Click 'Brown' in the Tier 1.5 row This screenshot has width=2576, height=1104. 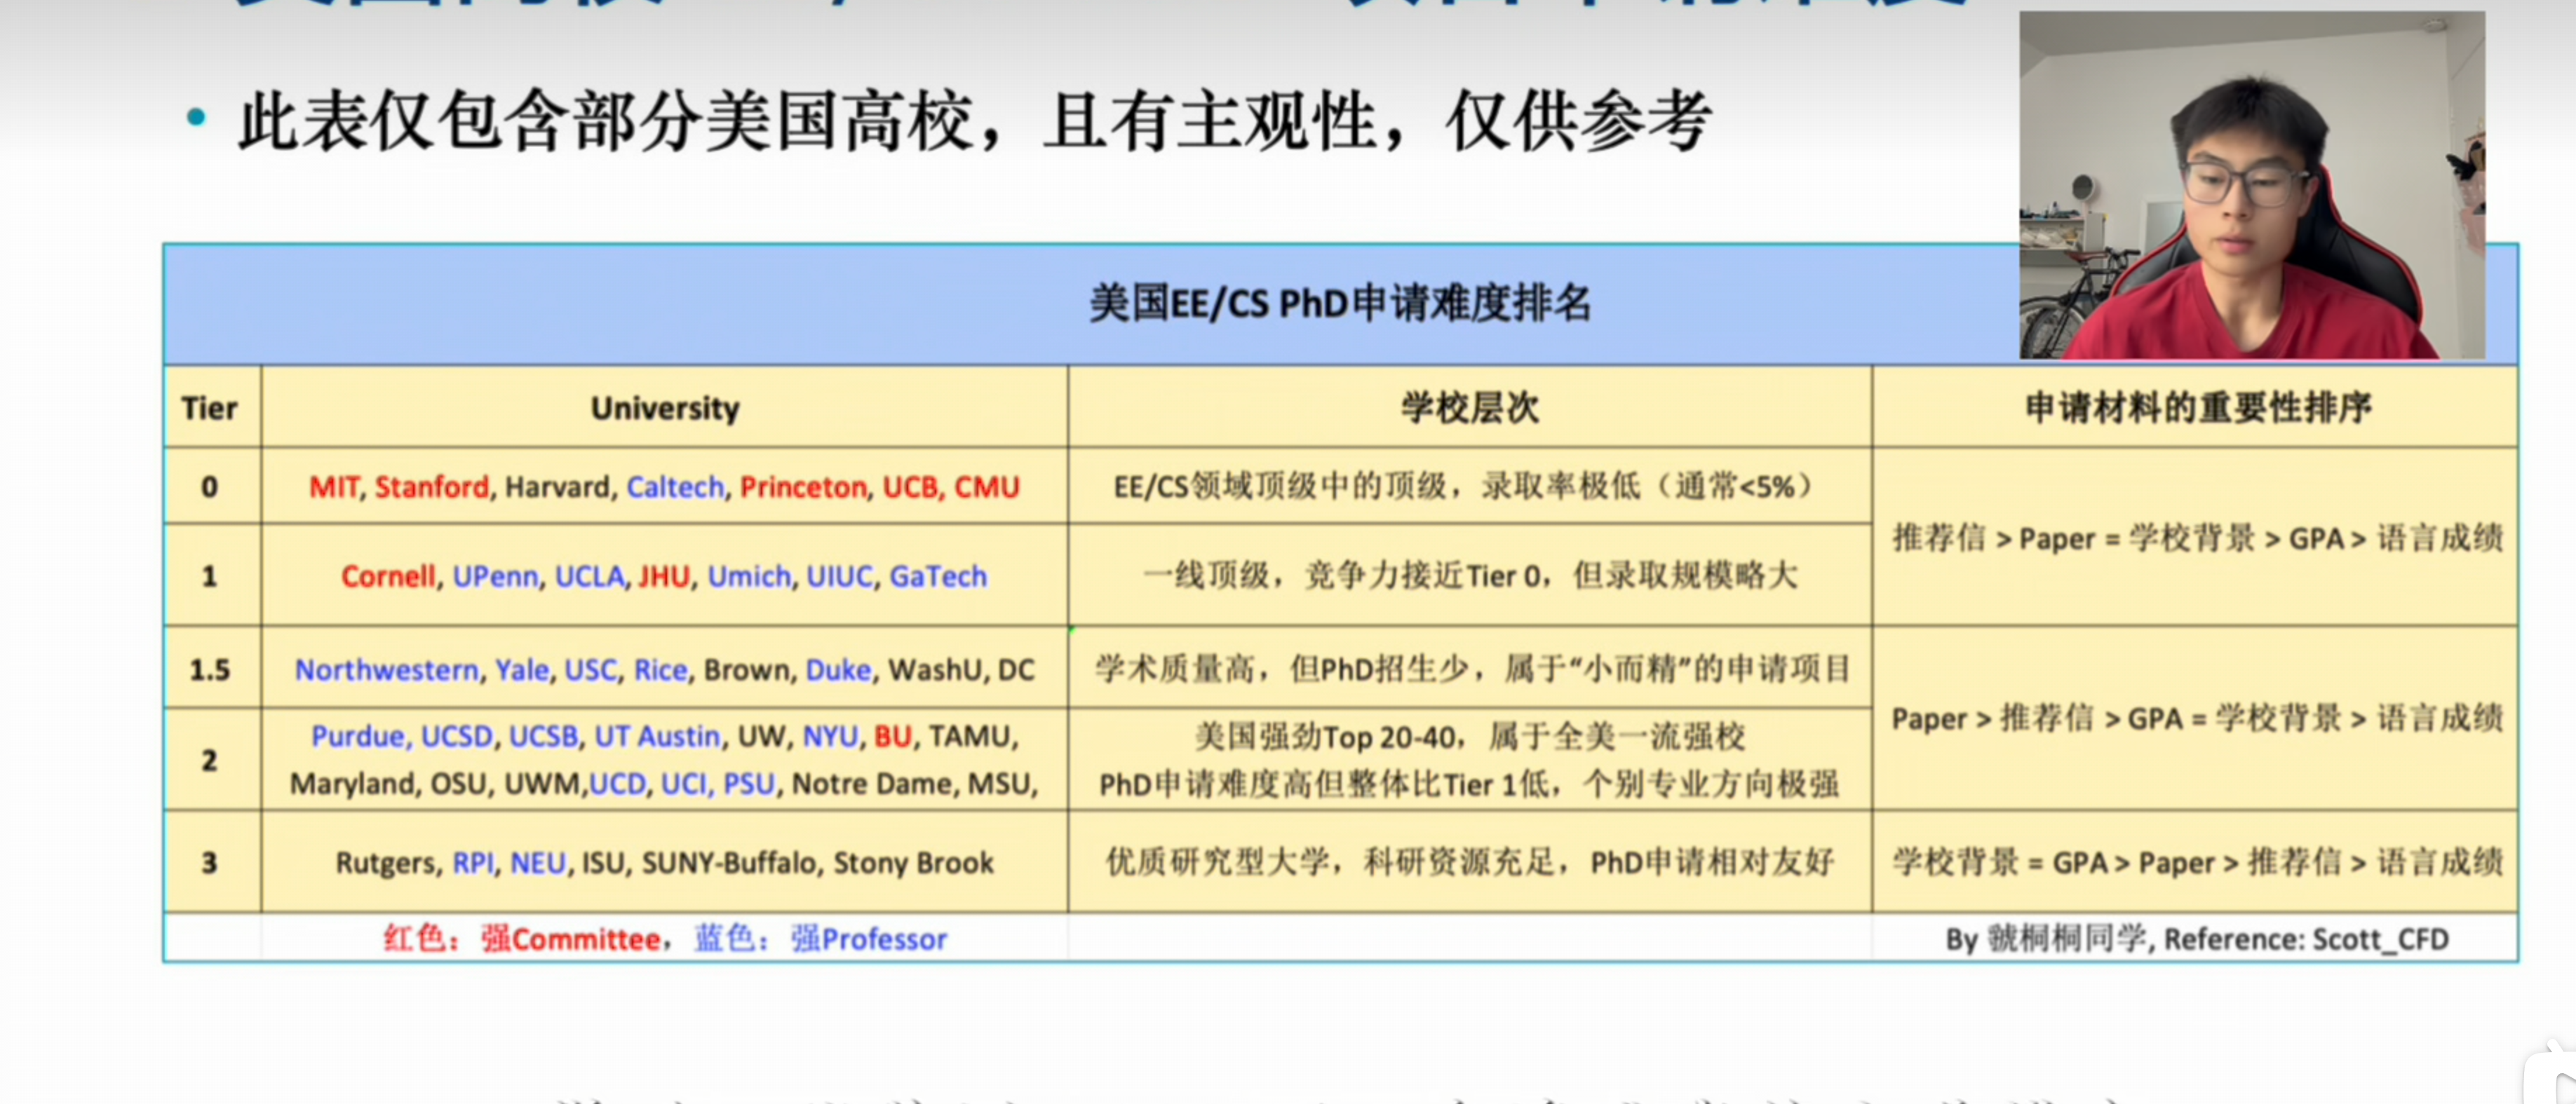click(747, 669)
